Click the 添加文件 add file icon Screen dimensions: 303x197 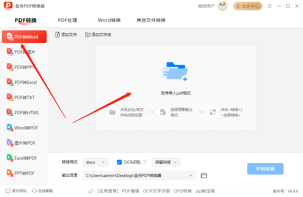58,35
